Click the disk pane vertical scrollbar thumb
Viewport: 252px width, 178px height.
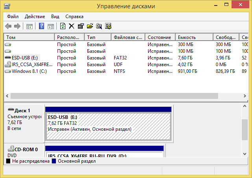pyautogui.click(x=245, y=130)
